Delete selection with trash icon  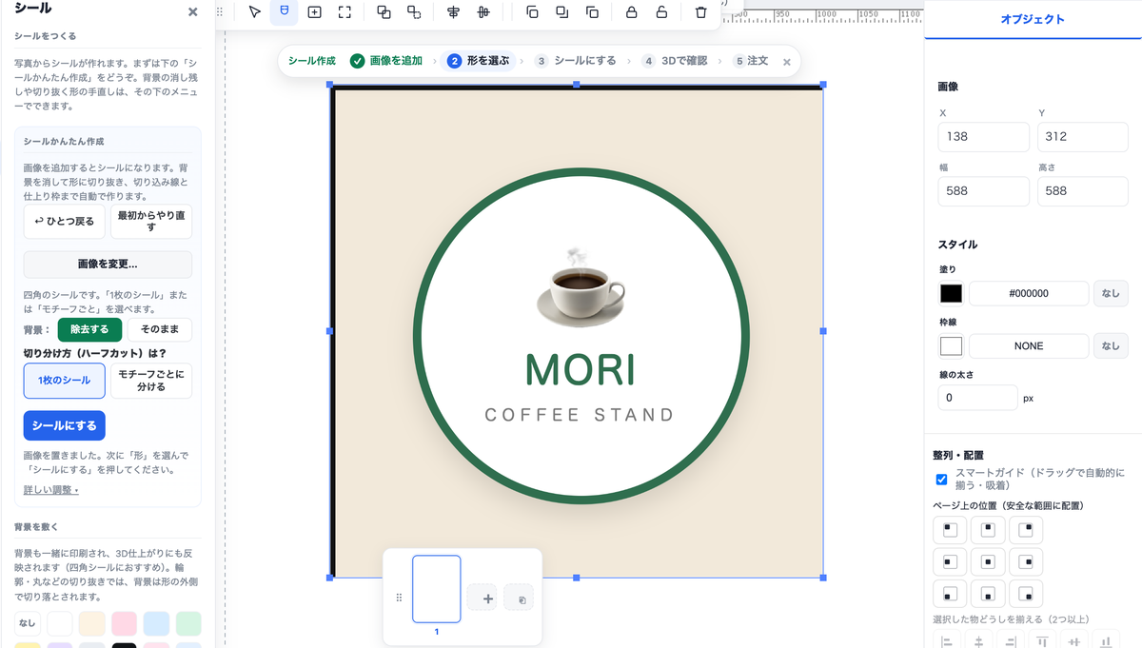tap(701, 12)
